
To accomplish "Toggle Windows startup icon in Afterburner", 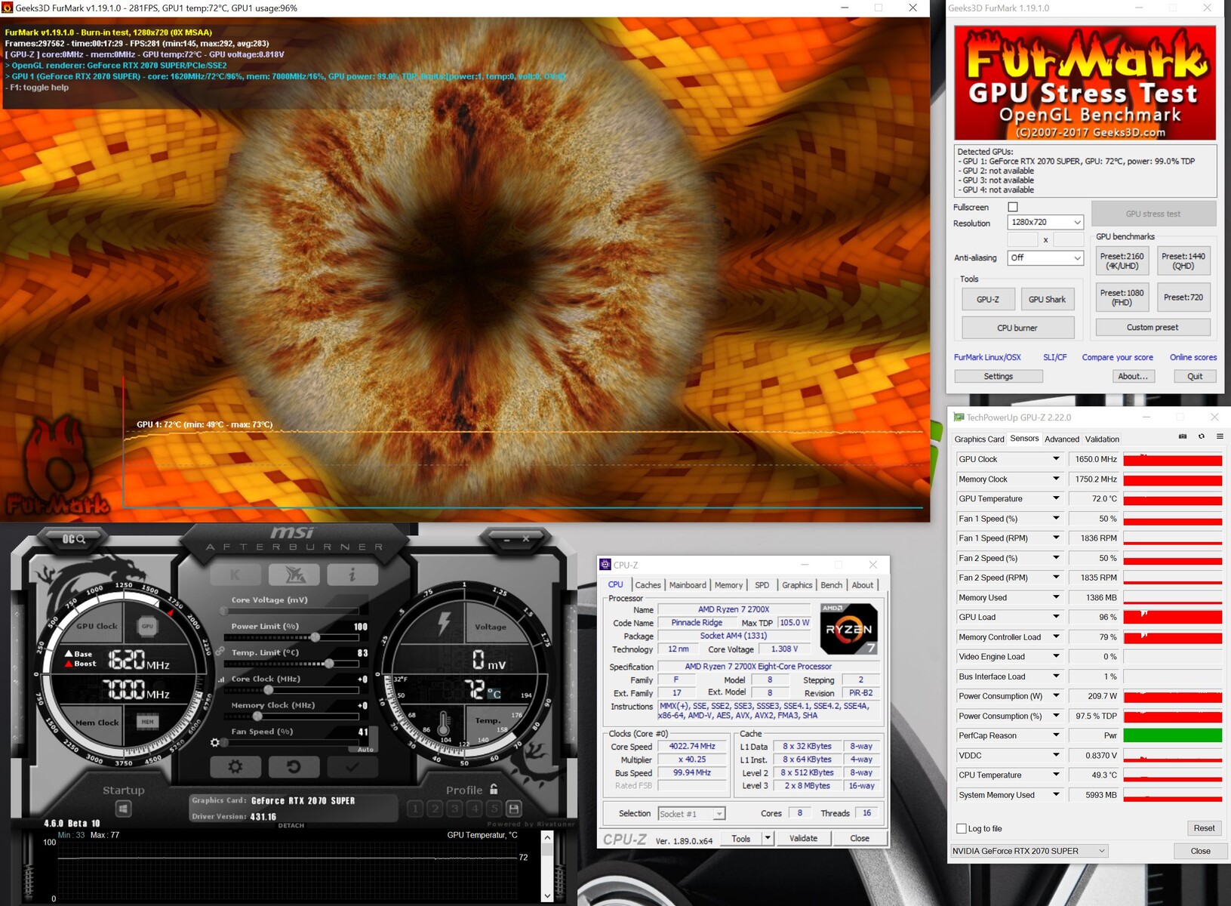I will tap(123, 809).
